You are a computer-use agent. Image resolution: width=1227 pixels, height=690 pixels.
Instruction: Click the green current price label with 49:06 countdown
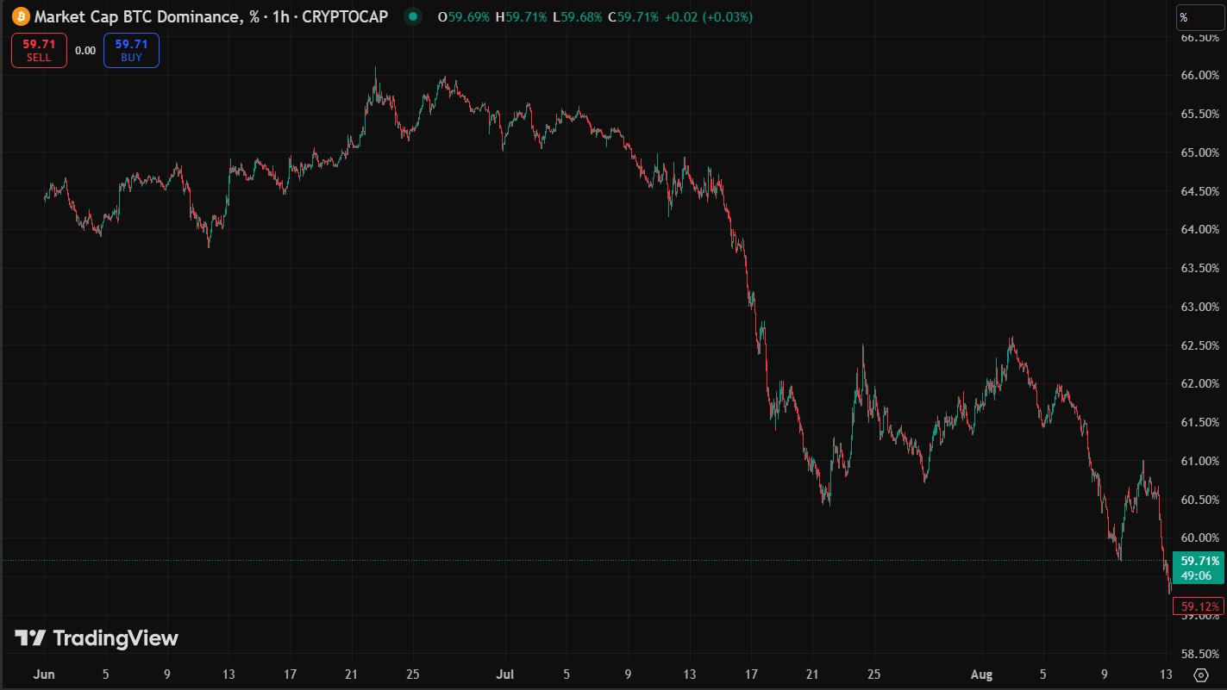1199,569
